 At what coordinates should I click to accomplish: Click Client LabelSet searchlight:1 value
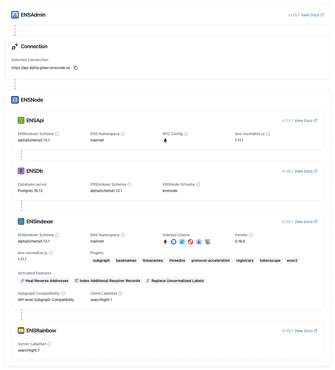[x=101, y=300]
